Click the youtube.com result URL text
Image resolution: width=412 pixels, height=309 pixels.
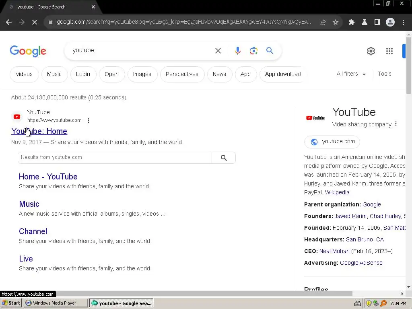54,120
